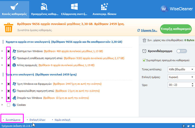Click Επιλογή όλων to select all
Screen dimensions: 195x128
click(38, 120)
